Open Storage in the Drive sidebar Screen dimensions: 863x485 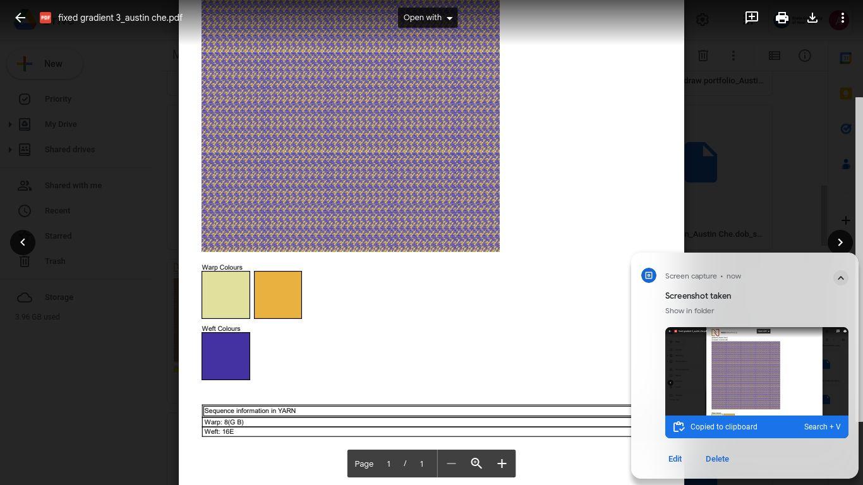pyautogui.click(x=59, y=297)
